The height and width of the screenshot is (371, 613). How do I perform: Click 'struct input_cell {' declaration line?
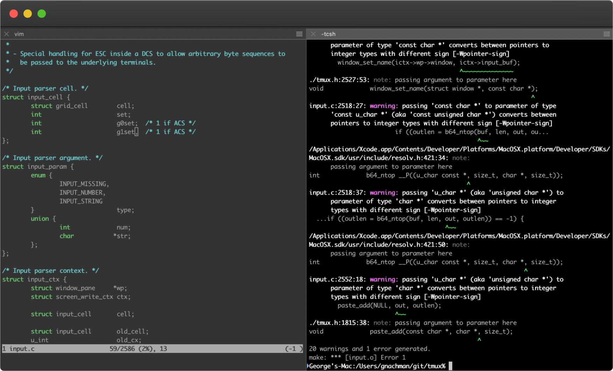[36, 97]
